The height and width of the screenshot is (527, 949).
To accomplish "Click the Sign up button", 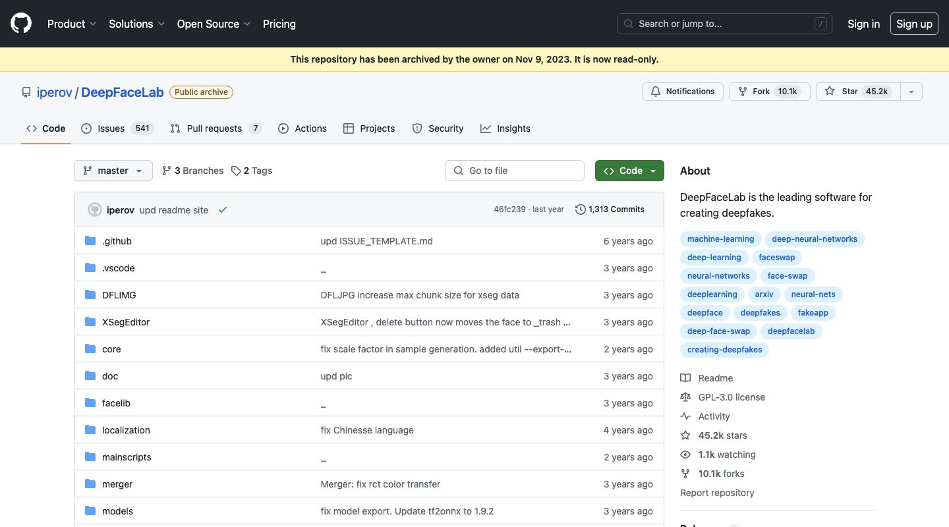I will pos(914,24).
